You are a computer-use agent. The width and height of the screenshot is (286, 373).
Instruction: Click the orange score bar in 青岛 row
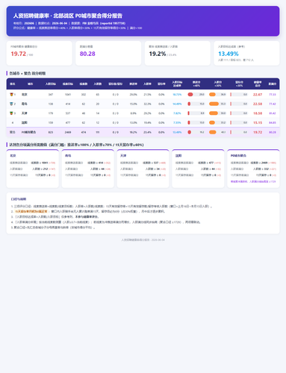pyautogui.click(x=214, y=104)
